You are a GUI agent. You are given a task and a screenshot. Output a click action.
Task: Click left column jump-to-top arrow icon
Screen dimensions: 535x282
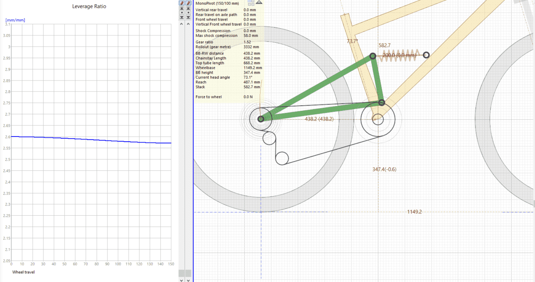point(182,8)
